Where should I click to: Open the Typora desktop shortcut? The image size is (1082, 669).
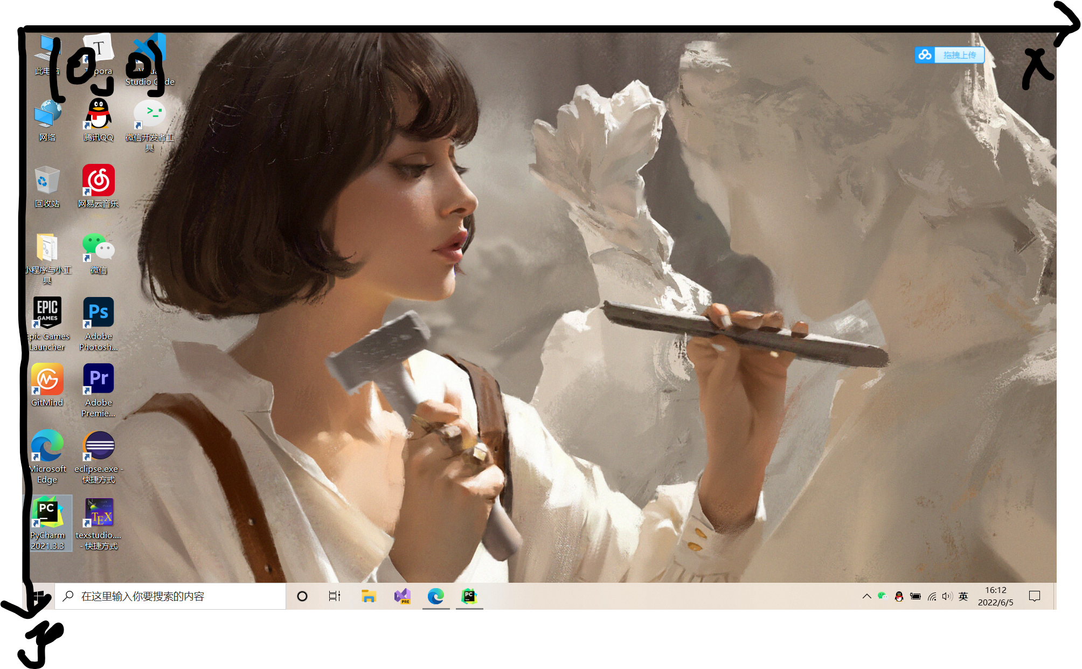point(99,54)
